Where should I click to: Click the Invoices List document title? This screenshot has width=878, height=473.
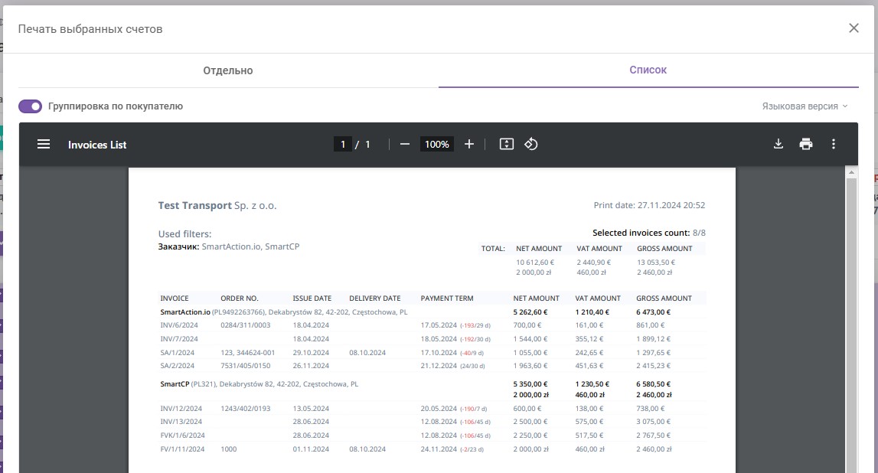(x=97, y=145)
